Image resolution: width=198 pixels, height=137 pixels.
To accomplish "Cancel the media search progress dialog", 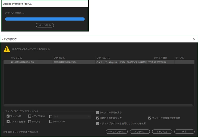I will pos(45,25).
